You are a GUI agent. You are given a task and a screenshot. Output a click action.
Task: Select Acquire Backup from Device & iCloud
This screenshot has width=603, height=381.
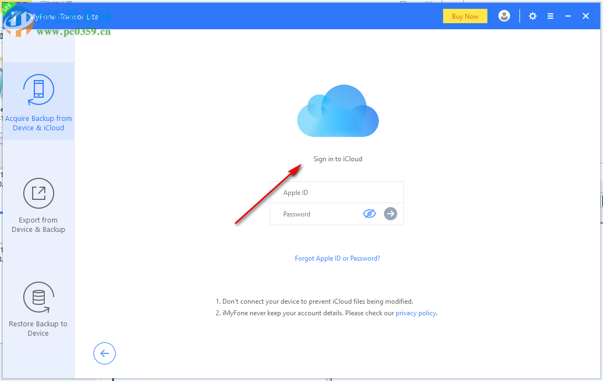pyautogui.click(x=38, y=102)
